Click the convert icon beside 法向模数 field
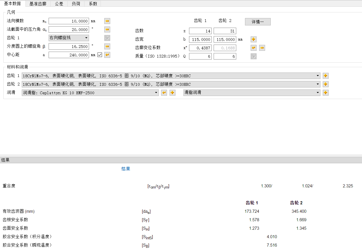 coord(107,21)
